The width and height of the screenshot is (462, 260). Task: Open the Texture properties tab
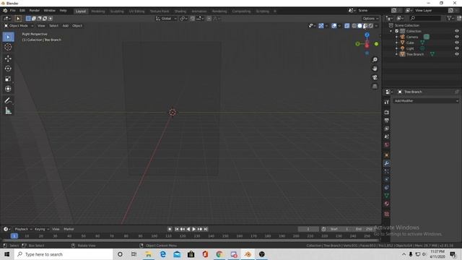tap(387, 214)
